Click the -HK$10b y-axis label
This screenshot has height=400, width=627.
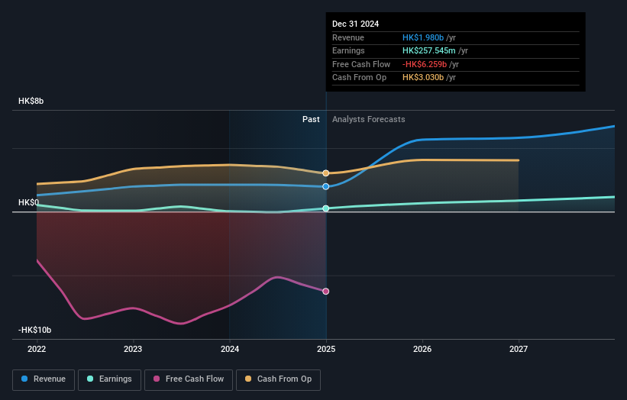click(x=35, y=330)
